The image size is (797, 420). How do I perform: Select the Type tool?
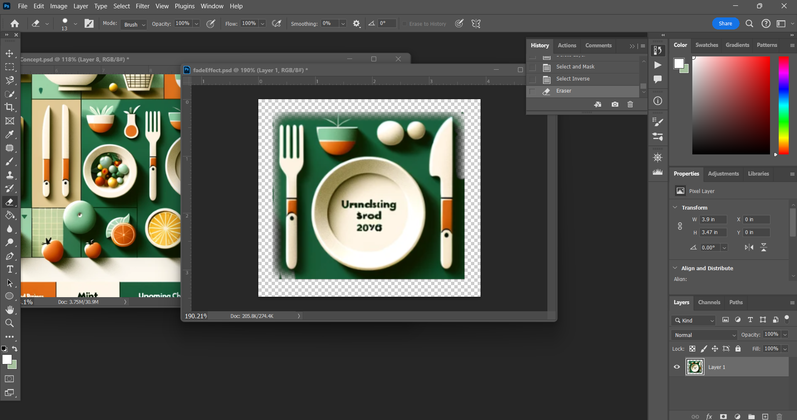pos(10,269)
